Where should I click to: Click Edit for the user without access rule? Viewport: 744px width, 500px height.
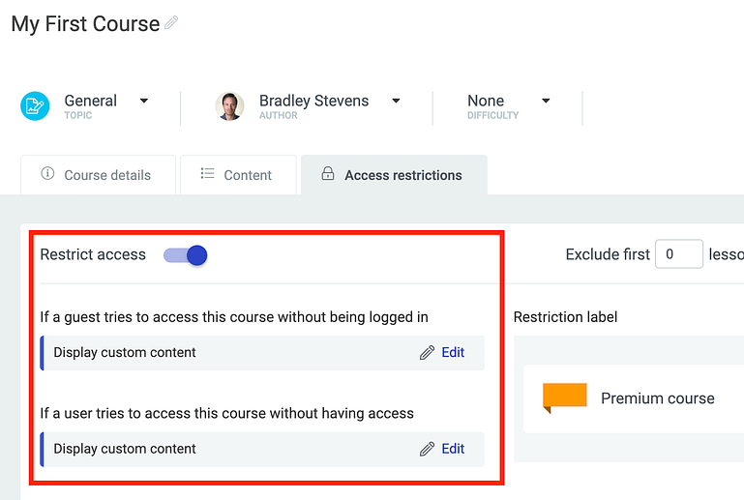tap(453, 449)
